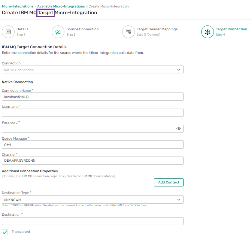251x246 pixels.
Task: Expand the Destination Type dropdown
Action: coord(93,200)
